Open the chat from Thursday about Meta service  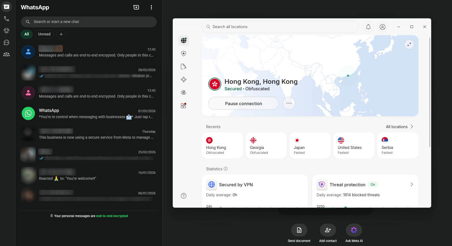(x=89, y=134)
